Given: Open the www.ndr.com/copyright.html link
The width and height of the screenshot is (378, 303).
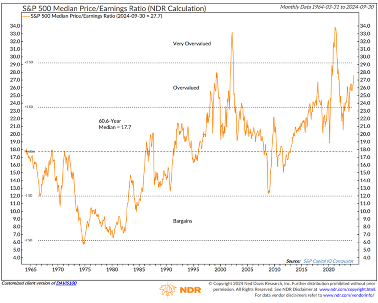Looking at the screenshot, I should click(347, 289).
